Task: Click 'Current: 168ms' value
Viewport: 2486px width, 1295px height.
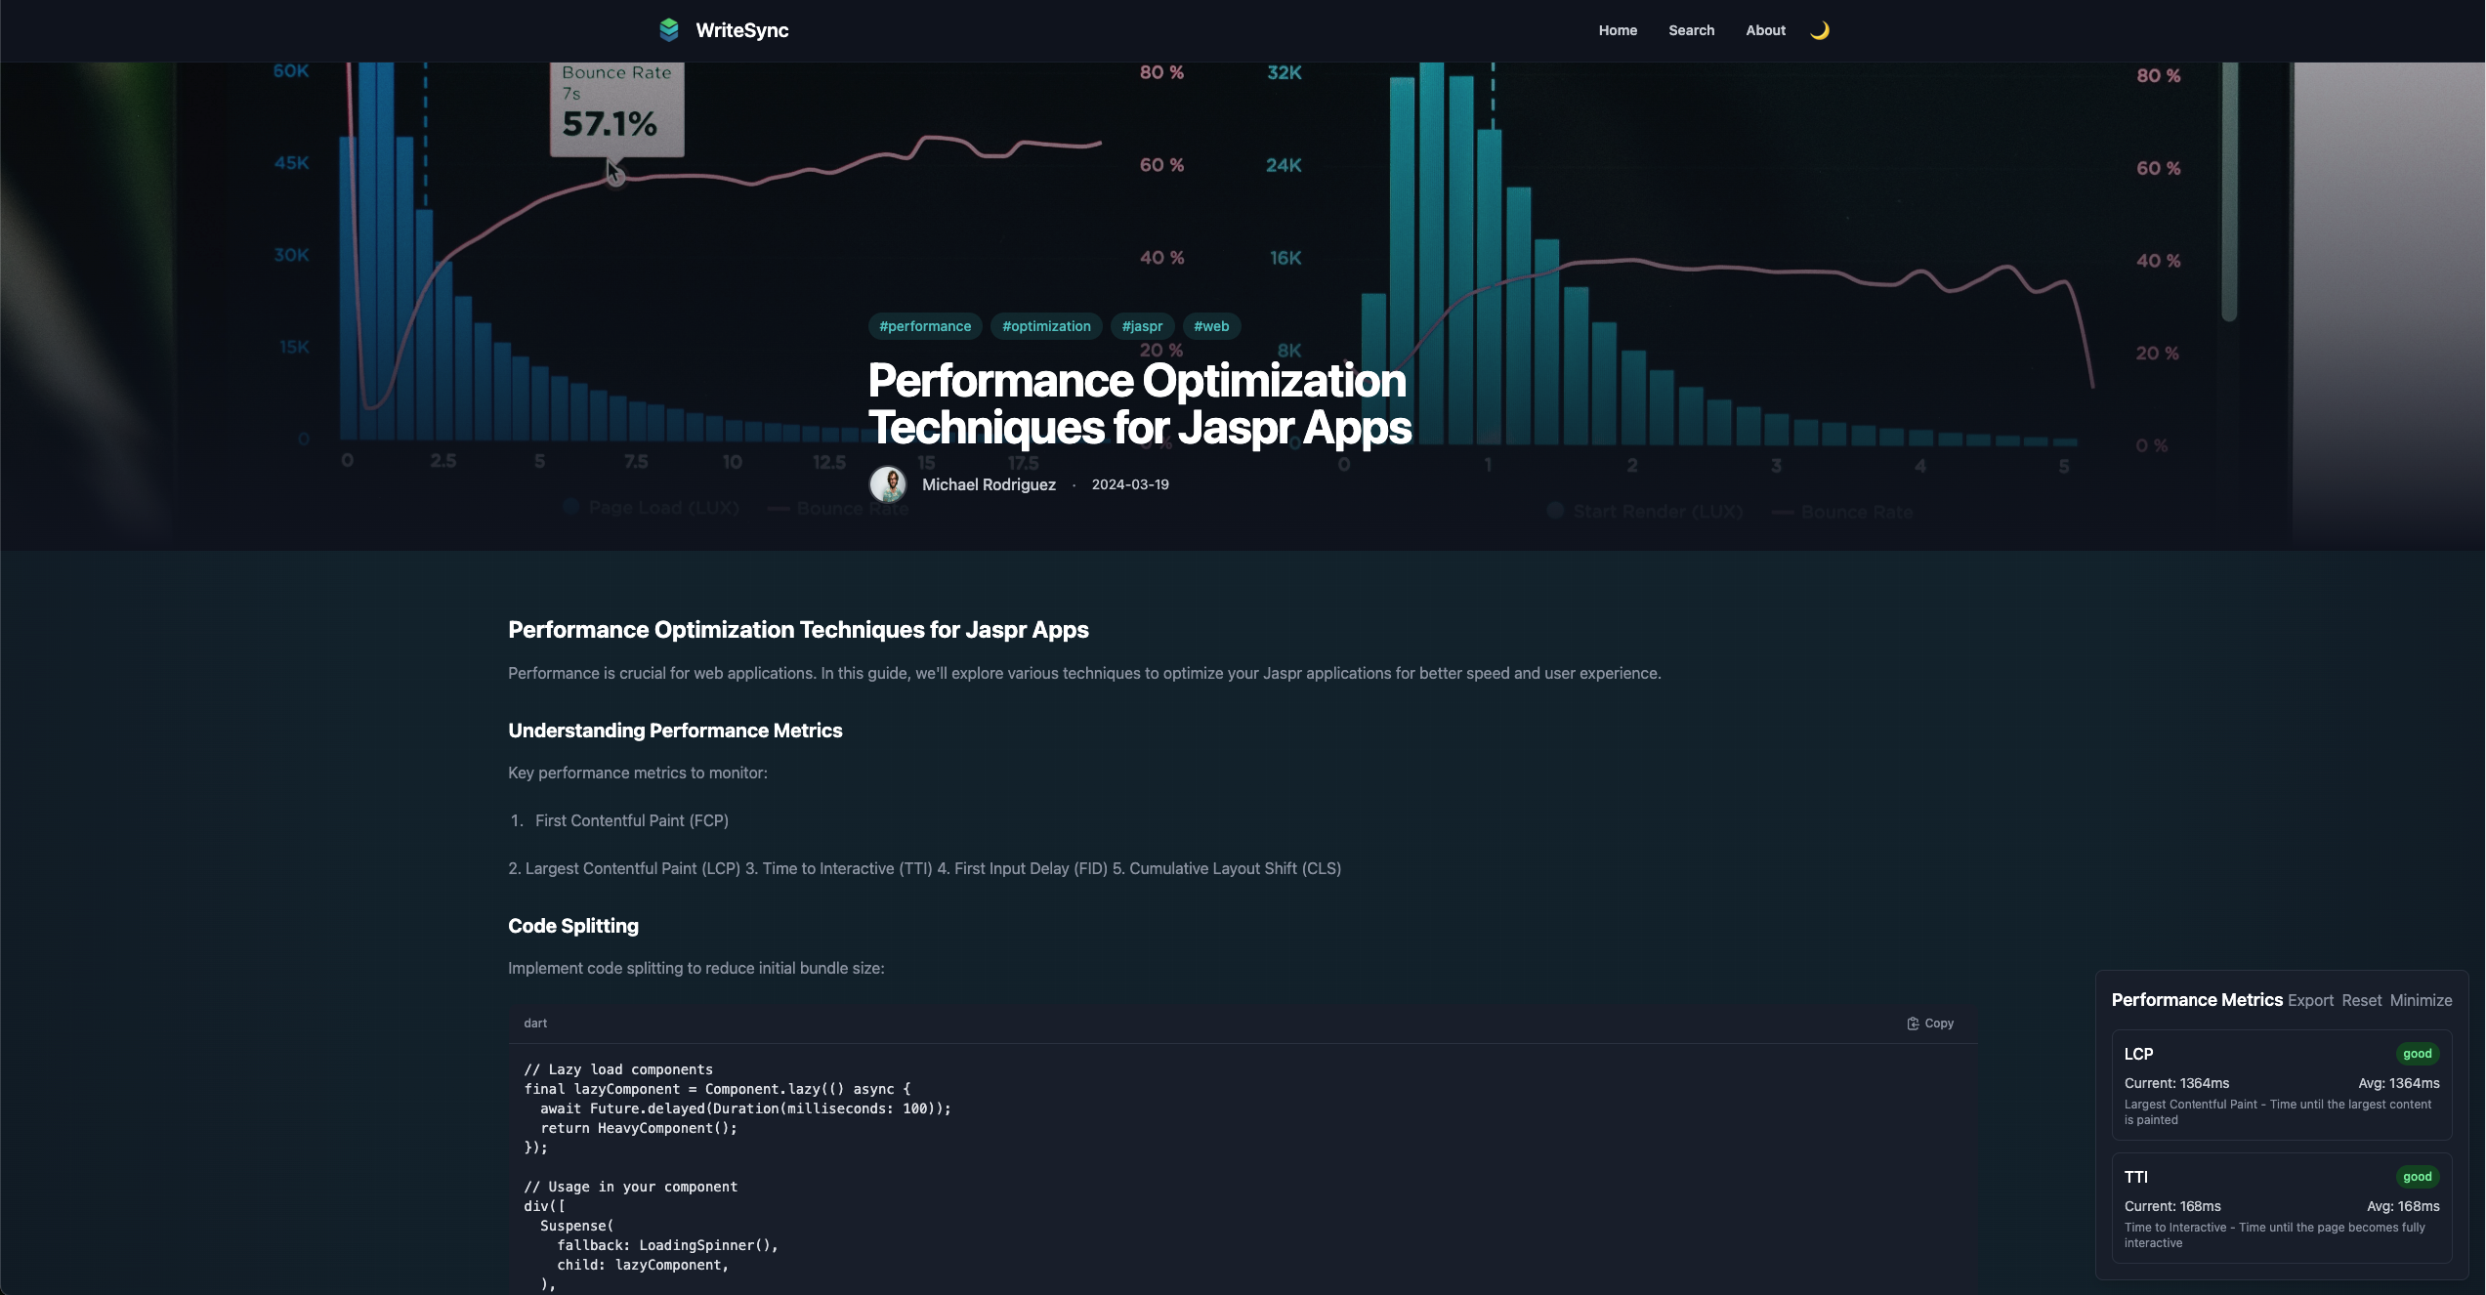Action: click(x=2172, y=1206)
